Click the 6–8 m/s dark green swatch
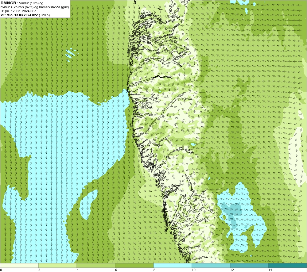This screenshot has width=307, height=272. click(134, 265)
